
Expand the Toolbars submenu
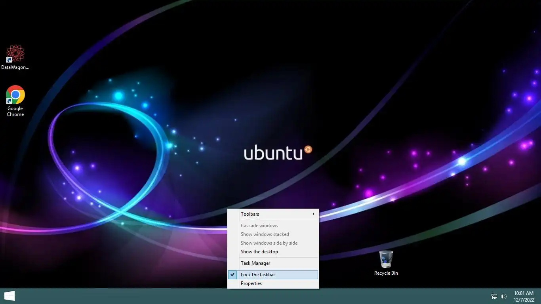(273, 214)
